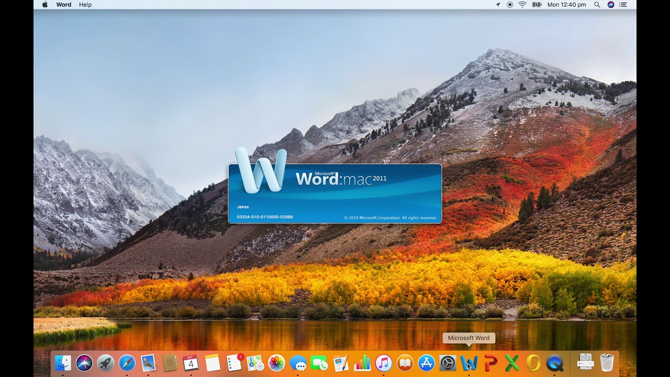Image resolution: width=670 pixels, height=377 pixels.
Task: Open iTunes music note icon
Action: coord(384,362)
